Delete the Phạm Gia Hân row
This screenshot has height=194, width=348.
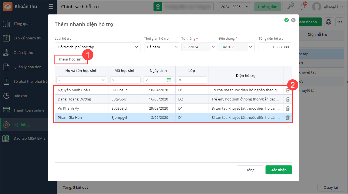pos(288,118)
